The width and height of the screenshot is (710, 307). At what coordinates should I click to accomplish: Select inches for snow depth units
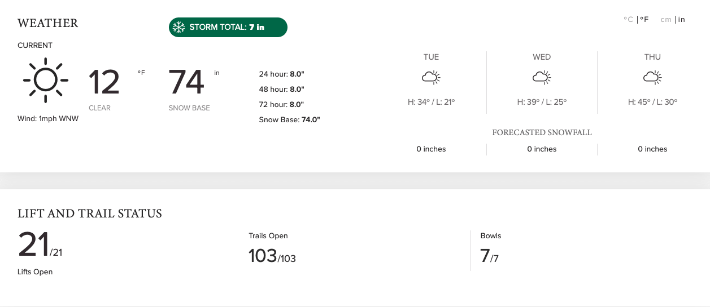click(682, 20)
